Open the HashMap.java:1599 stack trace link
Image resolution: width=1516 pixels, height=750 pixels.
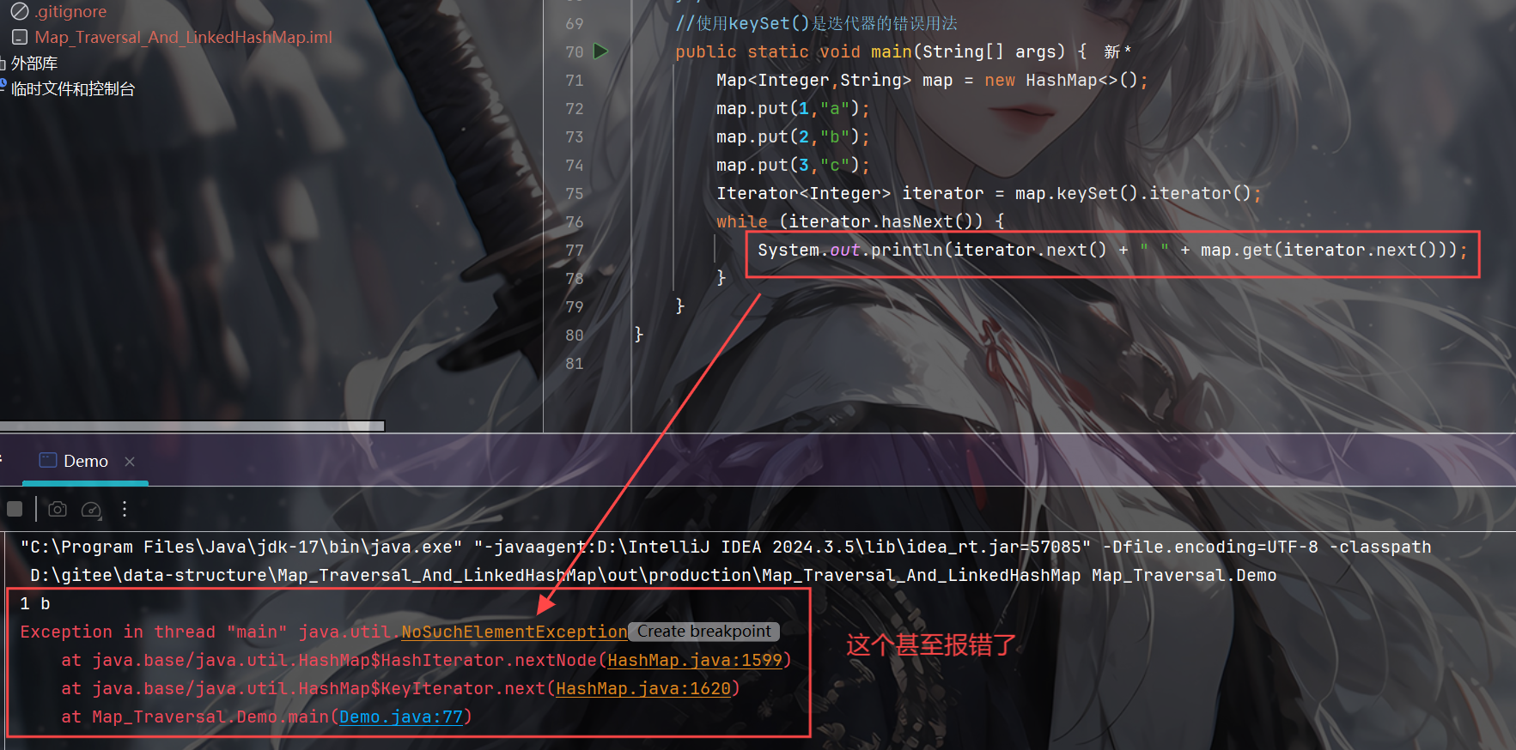[695, 660]
